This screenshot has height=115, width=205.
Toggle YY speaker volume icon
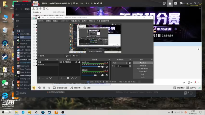[39, 88]
